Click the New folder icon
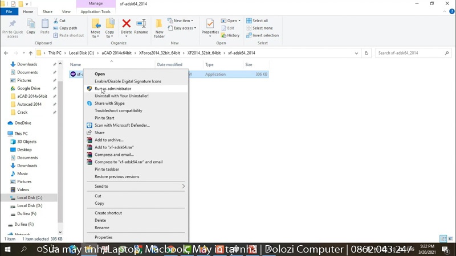The width and height of the screenshot is (456, 256). (x=159, y=23)
